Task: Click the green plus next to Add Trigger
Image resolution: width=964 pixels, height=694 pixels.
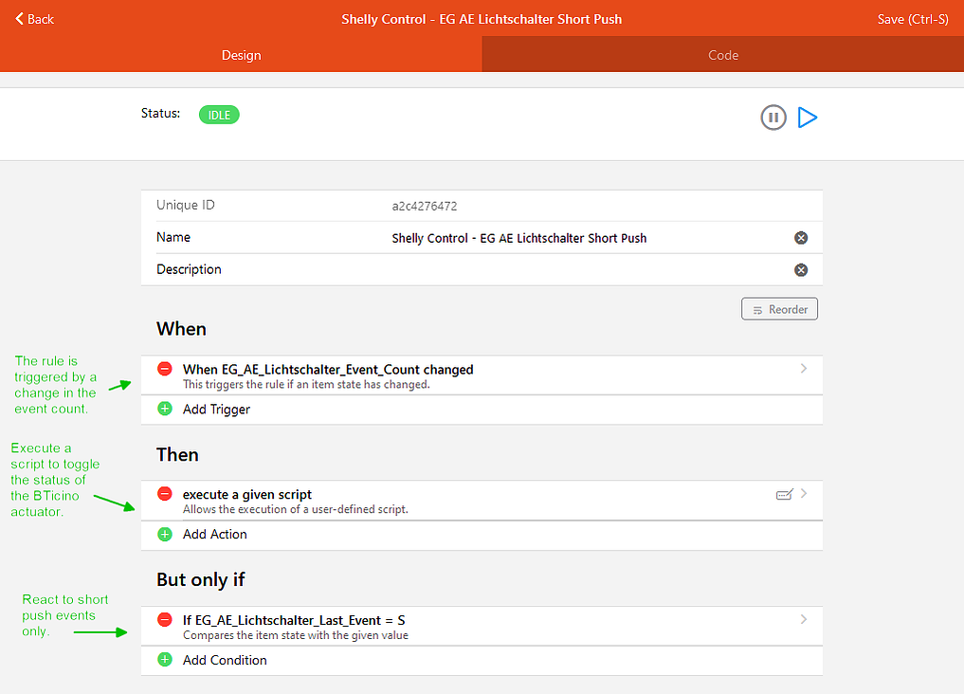Action: [x=165, y=409]
